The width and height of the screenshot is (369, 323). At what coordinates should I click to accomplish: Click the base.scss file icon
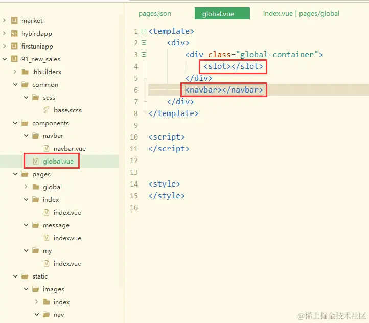[47, 110]
